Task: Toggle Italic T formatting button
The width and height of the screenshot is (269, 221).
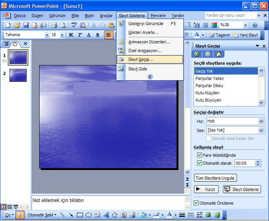Action: coord(80,35)
